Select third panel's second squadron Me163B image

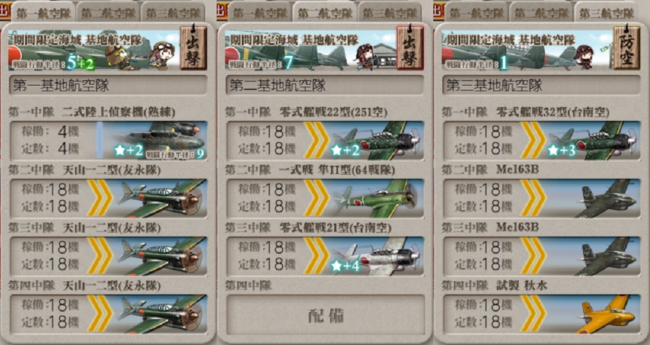click(606, 198)
